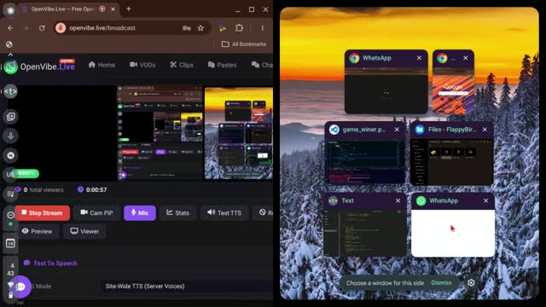Bookmark this page with the star icon
This screenshot has width=546, height=307.
[x=200, y=28]
